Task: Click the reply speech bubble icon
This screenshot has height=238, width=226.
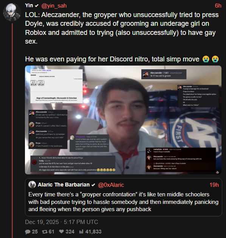Action: pos(28,232)
